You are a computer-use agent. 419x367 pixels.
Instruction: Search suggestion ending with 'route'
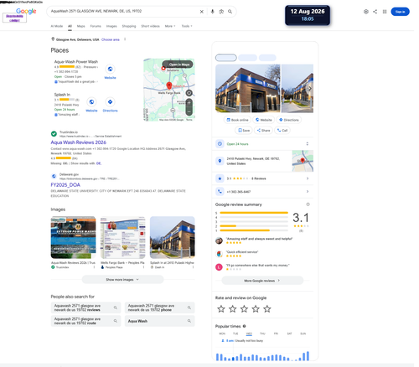click(x=85, y=321)
